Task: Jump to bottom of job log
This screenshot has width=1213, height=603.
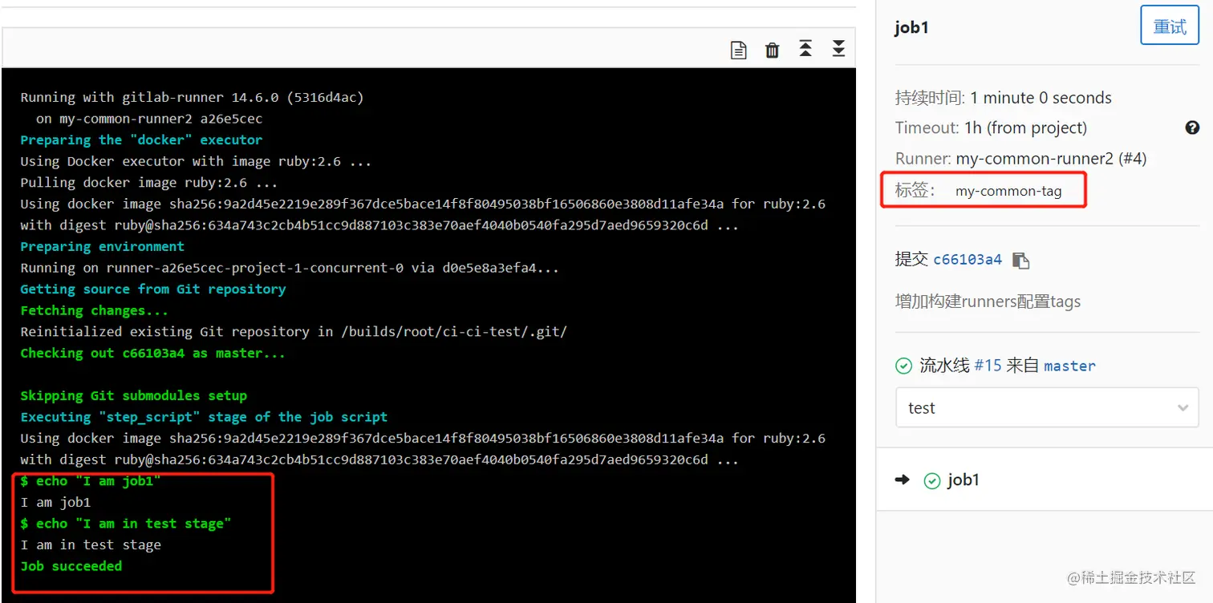Action: pos(838,48)
